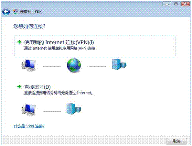Click the 直接连接到电话号码 description text
The width and height of the screenshot is (192, 146).
58,93
